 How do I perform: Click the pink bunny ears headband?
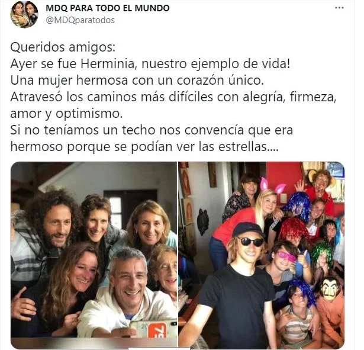272,185
